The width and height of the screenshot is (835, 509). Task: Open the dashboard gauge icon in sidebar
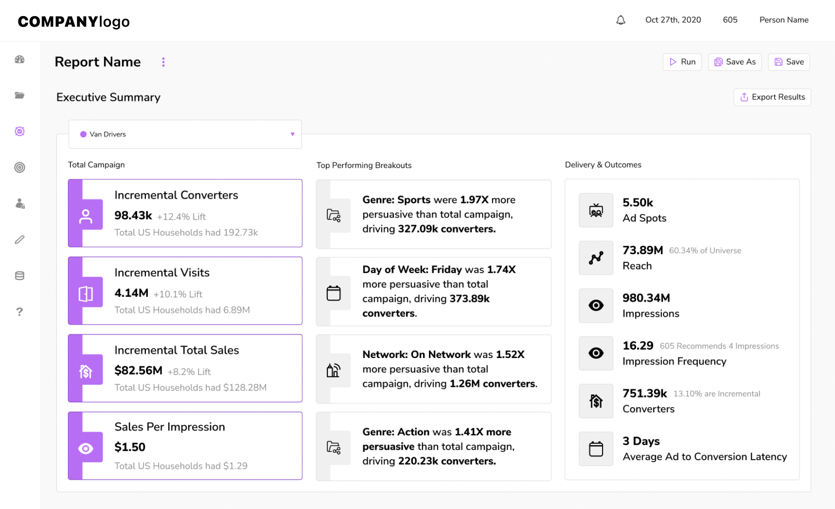pos(19,59)
